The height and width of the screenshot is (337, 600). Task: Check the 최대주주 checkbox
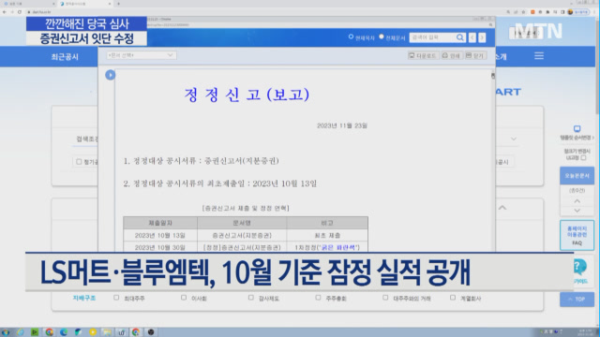click(x=116, y=298)
